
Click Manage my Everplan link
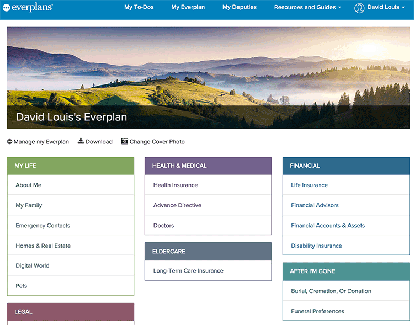[x=41, y=142]
